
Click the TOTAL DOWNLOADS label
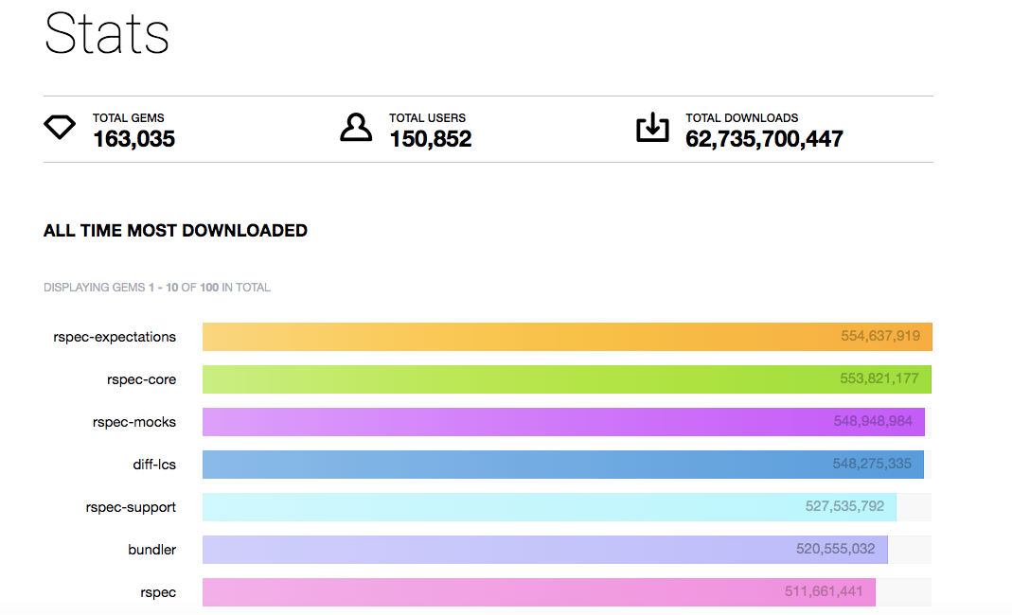tap(741, 118)
